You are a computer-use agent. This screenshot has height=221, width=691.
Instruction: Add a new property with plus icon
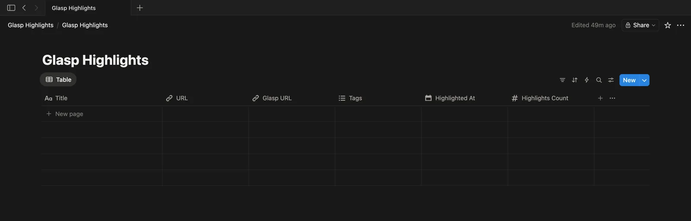pyautogui.click(x=600, y=98)
